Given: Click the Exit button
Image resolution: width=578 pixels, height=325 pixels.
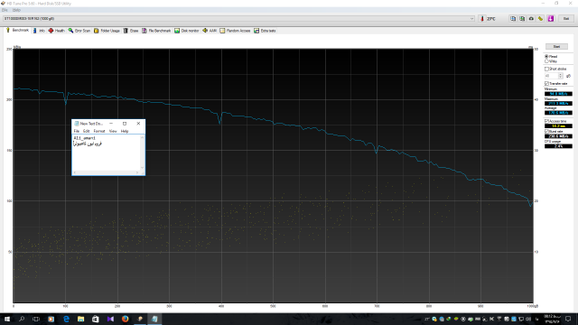Looking at the screenshot, I should (566, 18).
